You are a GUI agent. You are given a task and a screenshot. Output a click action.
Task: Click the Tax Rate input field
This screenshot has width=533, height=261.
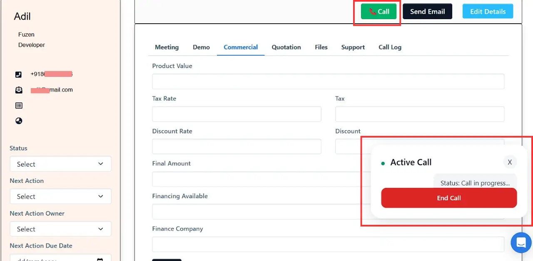coord(237,114)
